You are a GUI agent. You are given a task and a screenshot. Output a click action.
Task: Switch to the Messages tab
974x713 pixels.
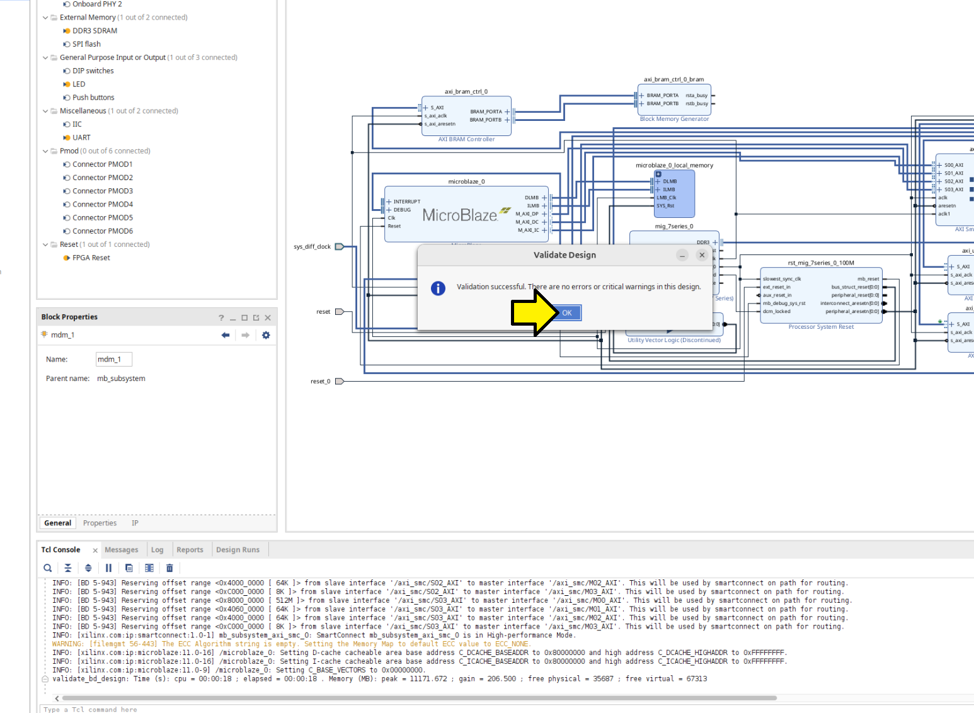pos(121,550)
